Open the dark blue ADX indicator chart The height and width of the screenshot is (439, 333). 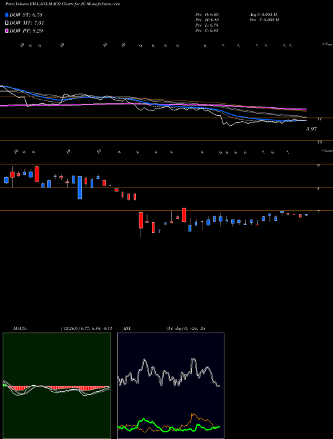click(x=170, y=386)
